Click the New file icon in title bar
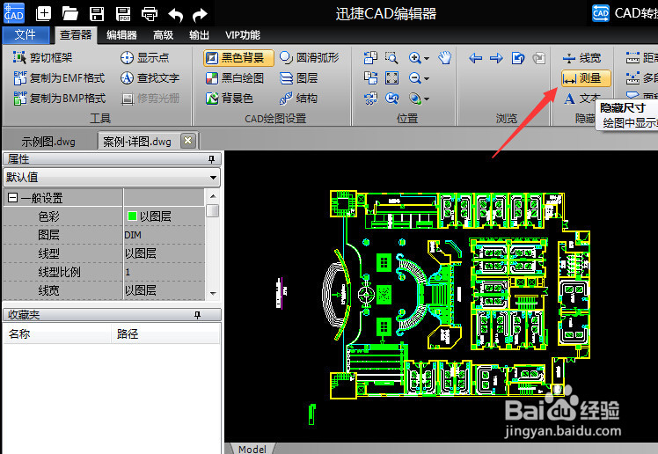Viewport: 658px width, 454px height. coord(44,13)
